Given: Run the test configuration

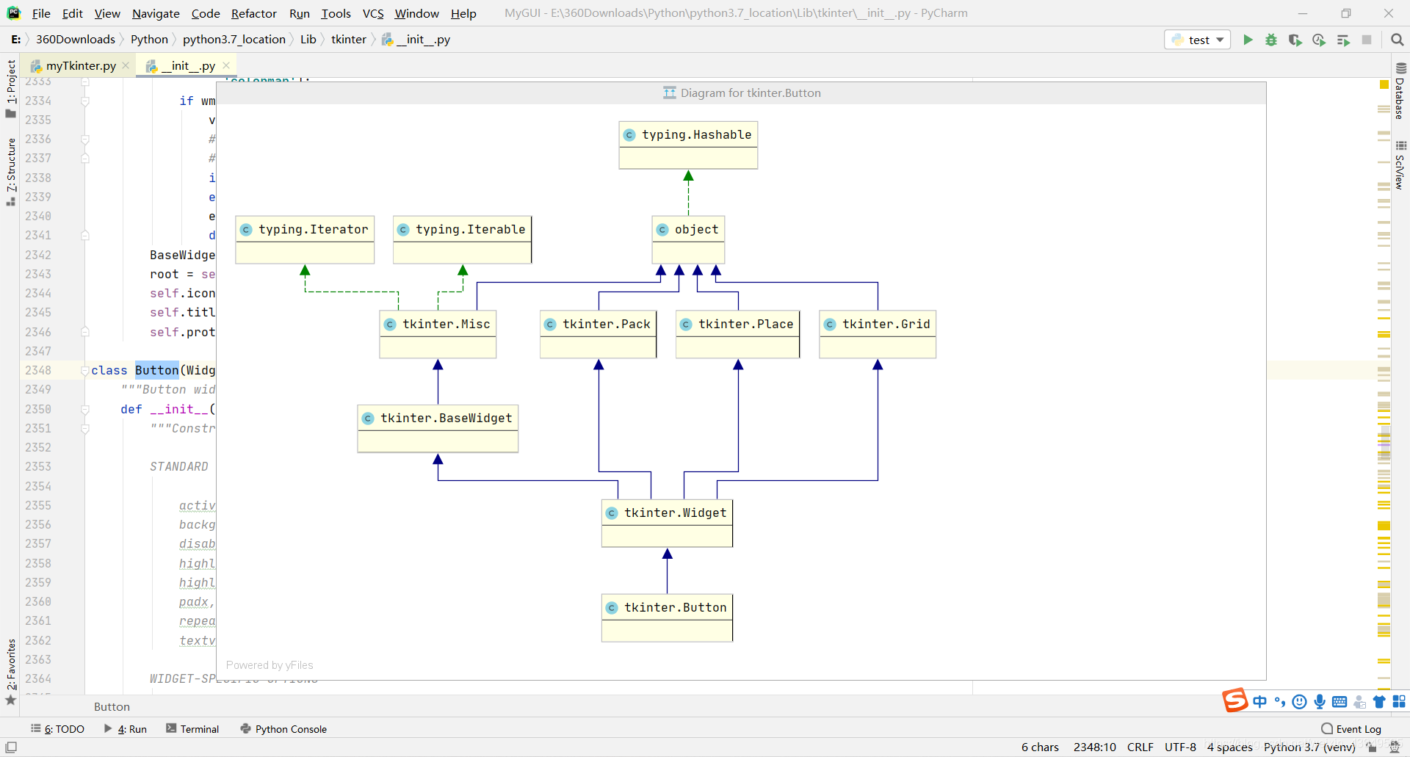Looking at the screenshot, I should coord(1248,40).
